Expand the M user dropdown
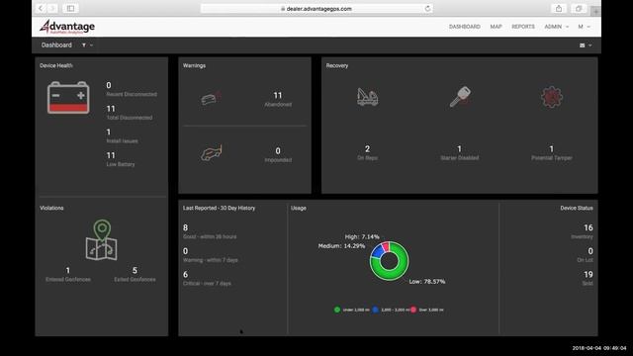633x356 pixels. tap(584, 27)
